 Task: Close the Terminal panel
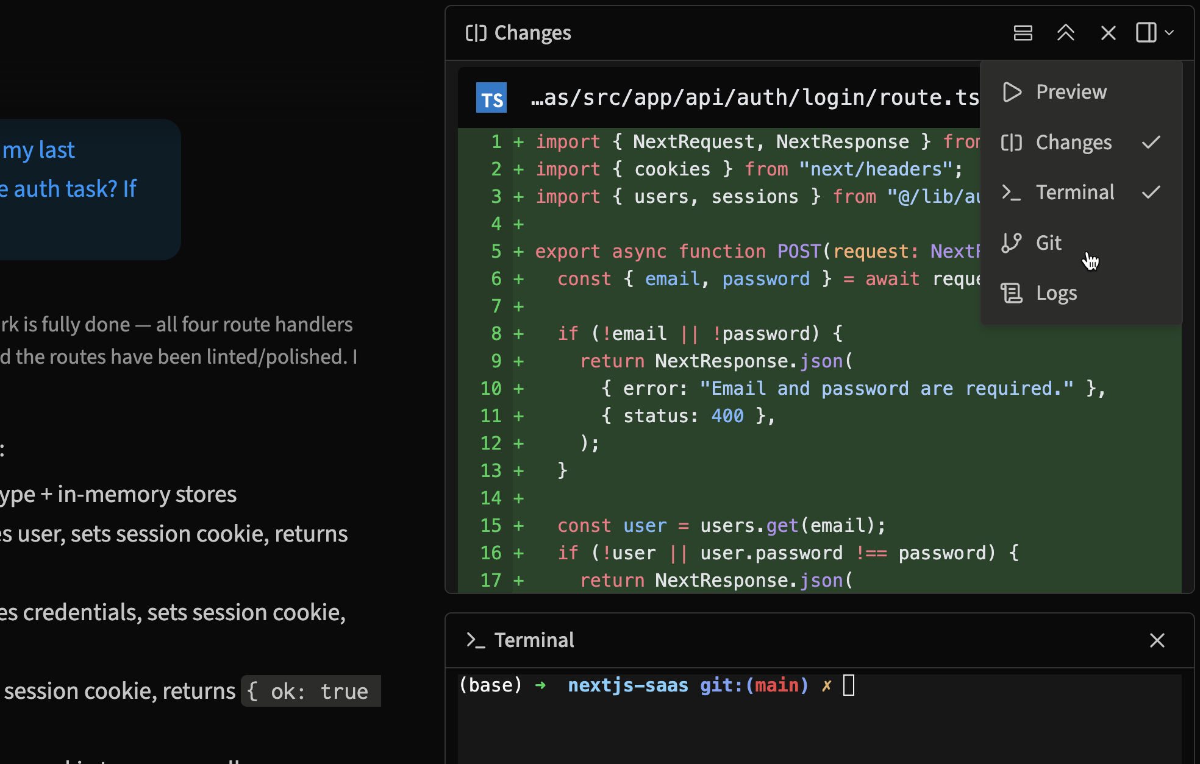click(x=1157, y=640)
